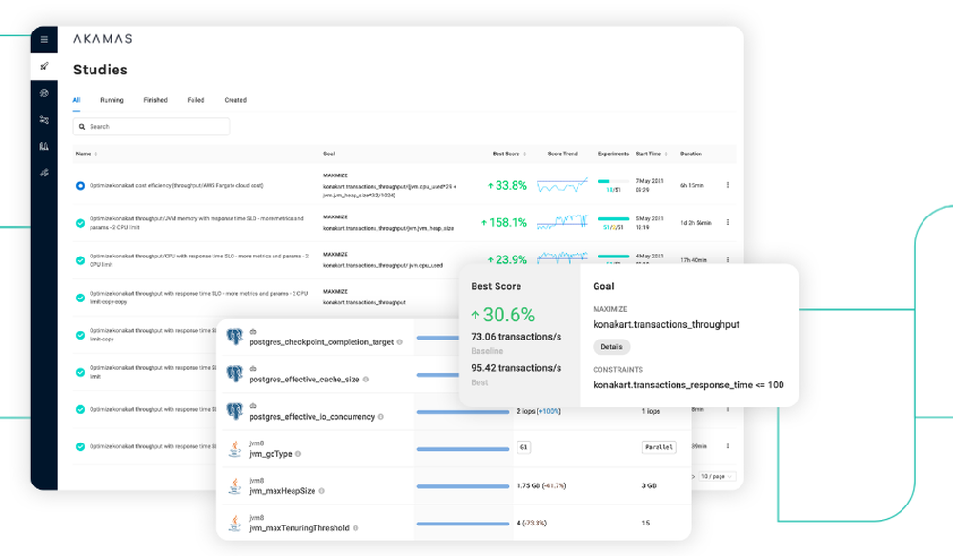Click the Java icon for jvm_maxHeapSize
The image size is (953, 556).
coord(234,485)
